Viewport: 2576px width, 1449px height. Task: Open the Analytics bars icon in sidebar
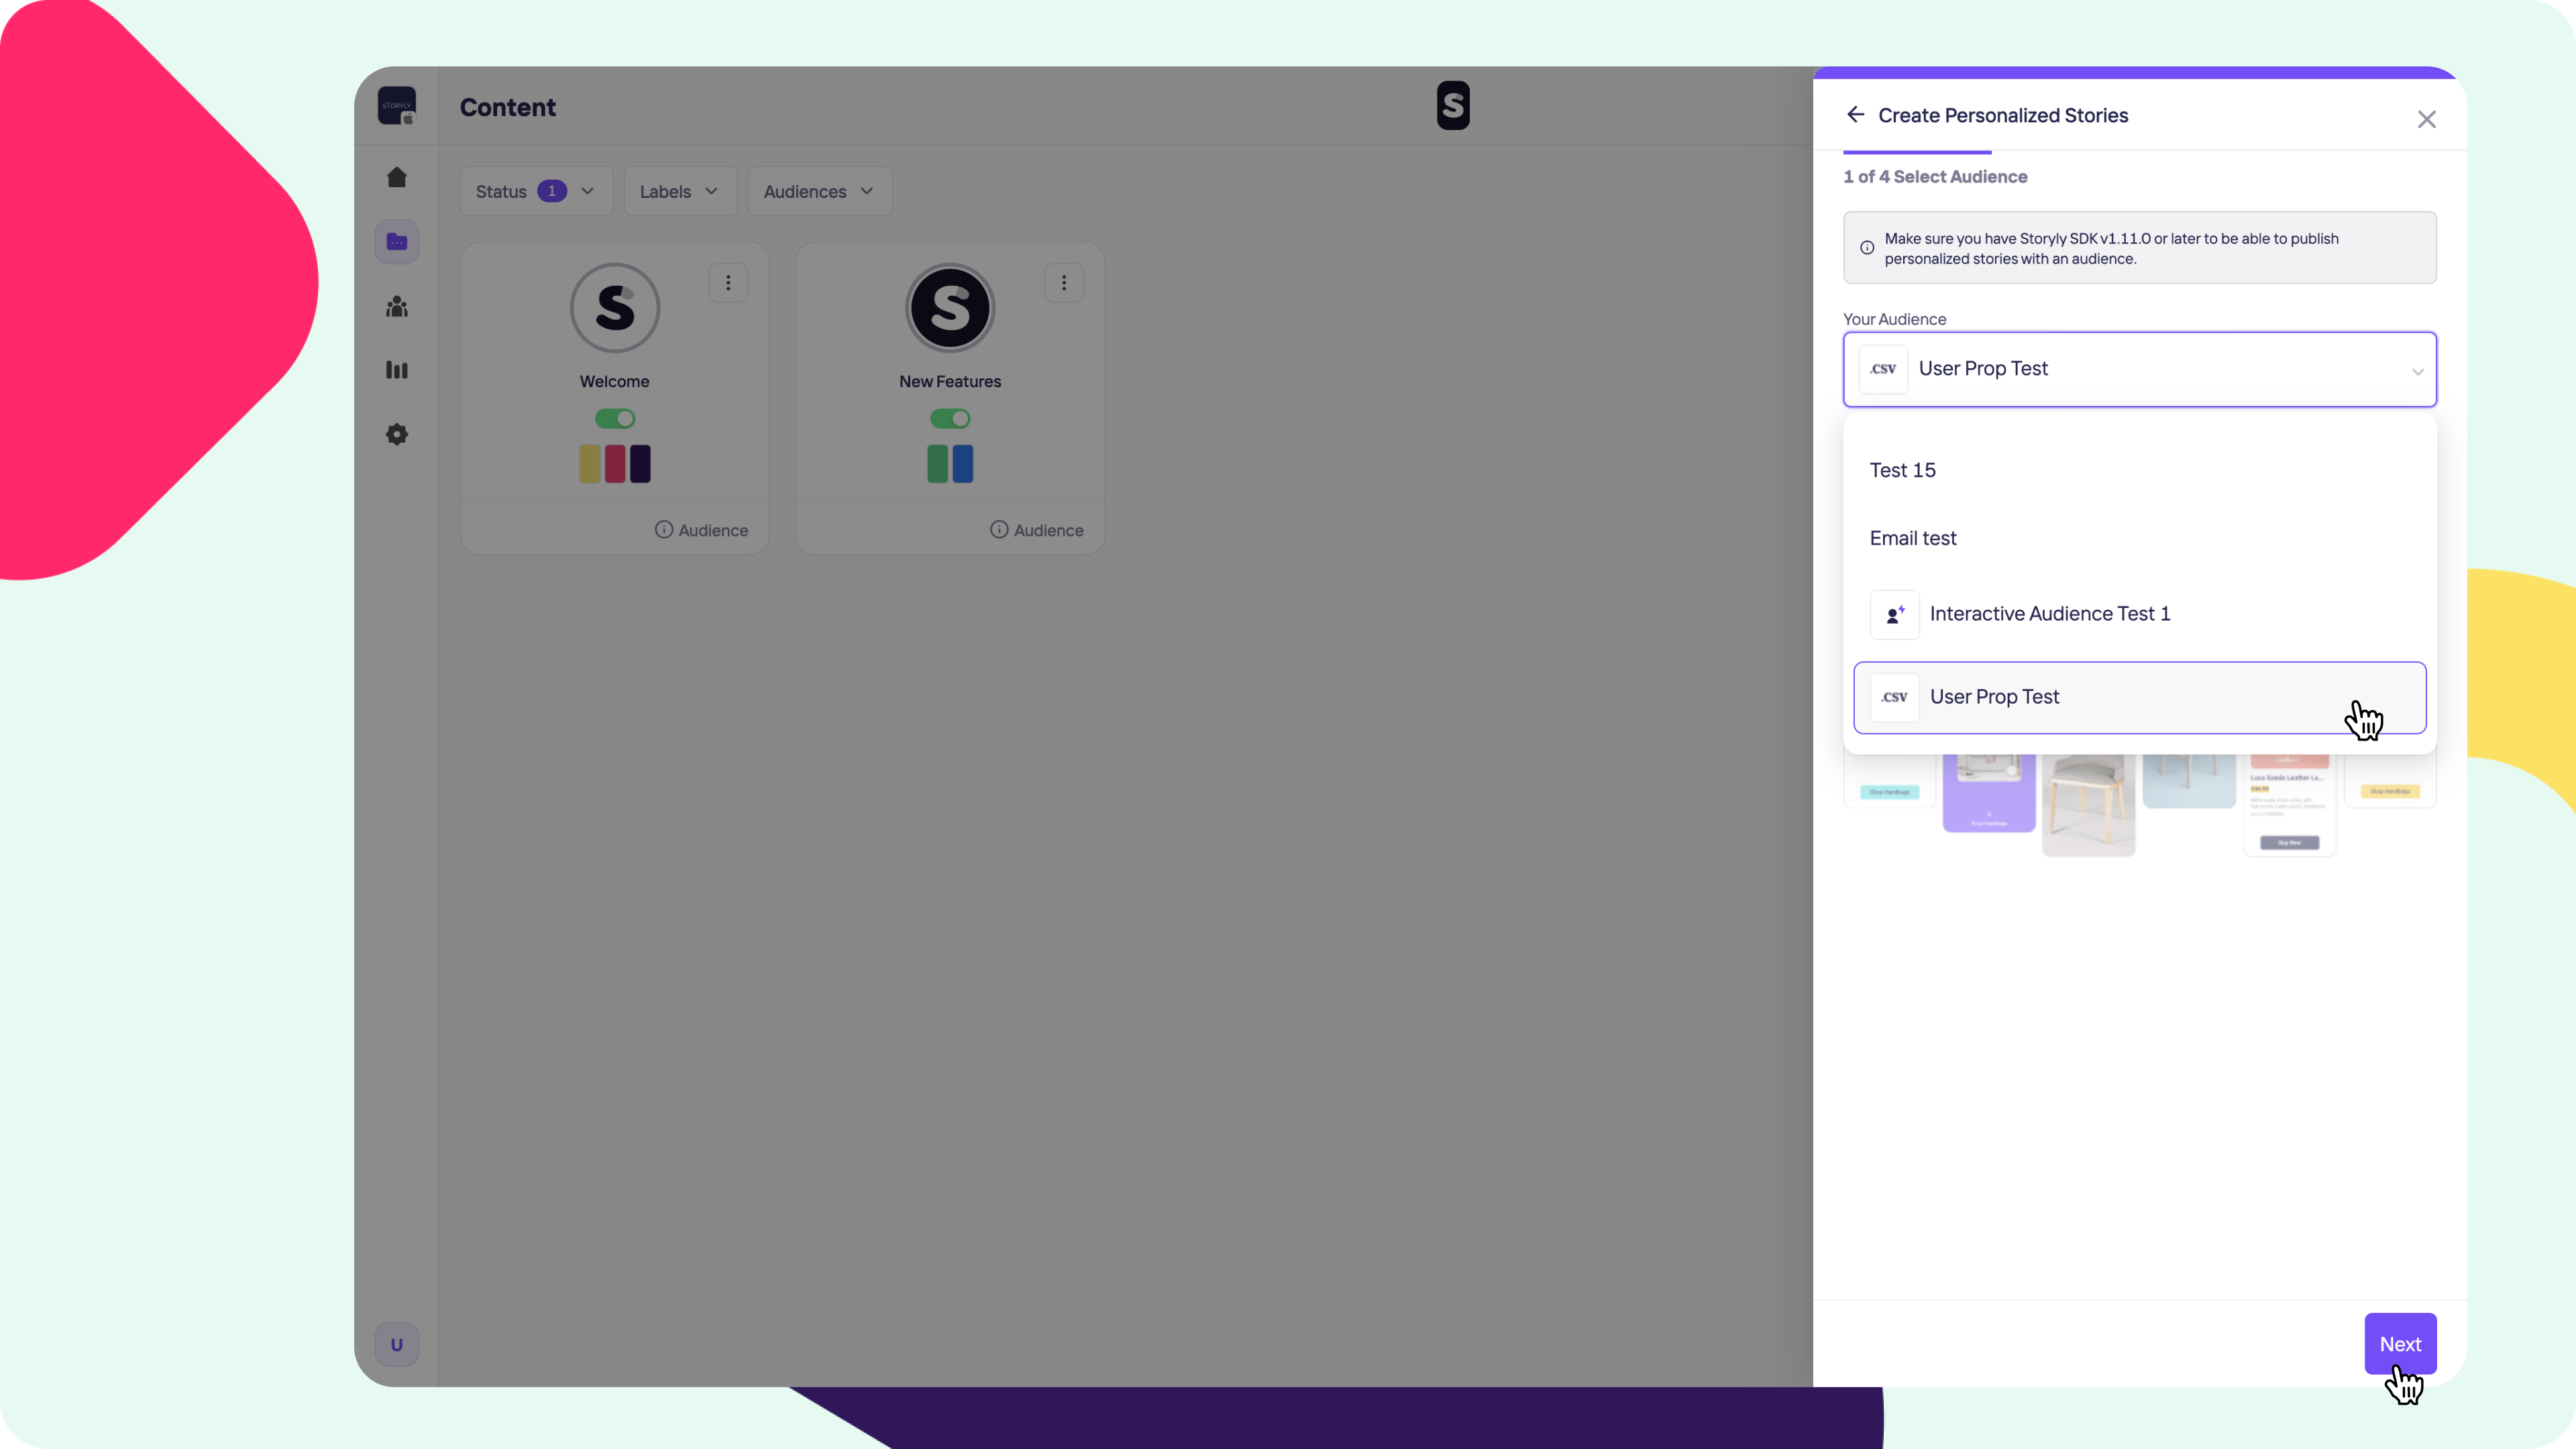point(397,371)
